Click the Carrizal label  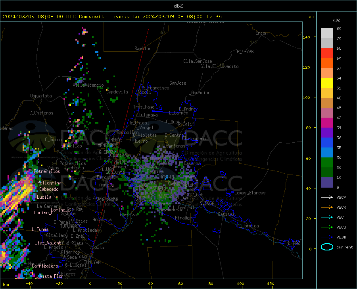click(x=129, y=215)
